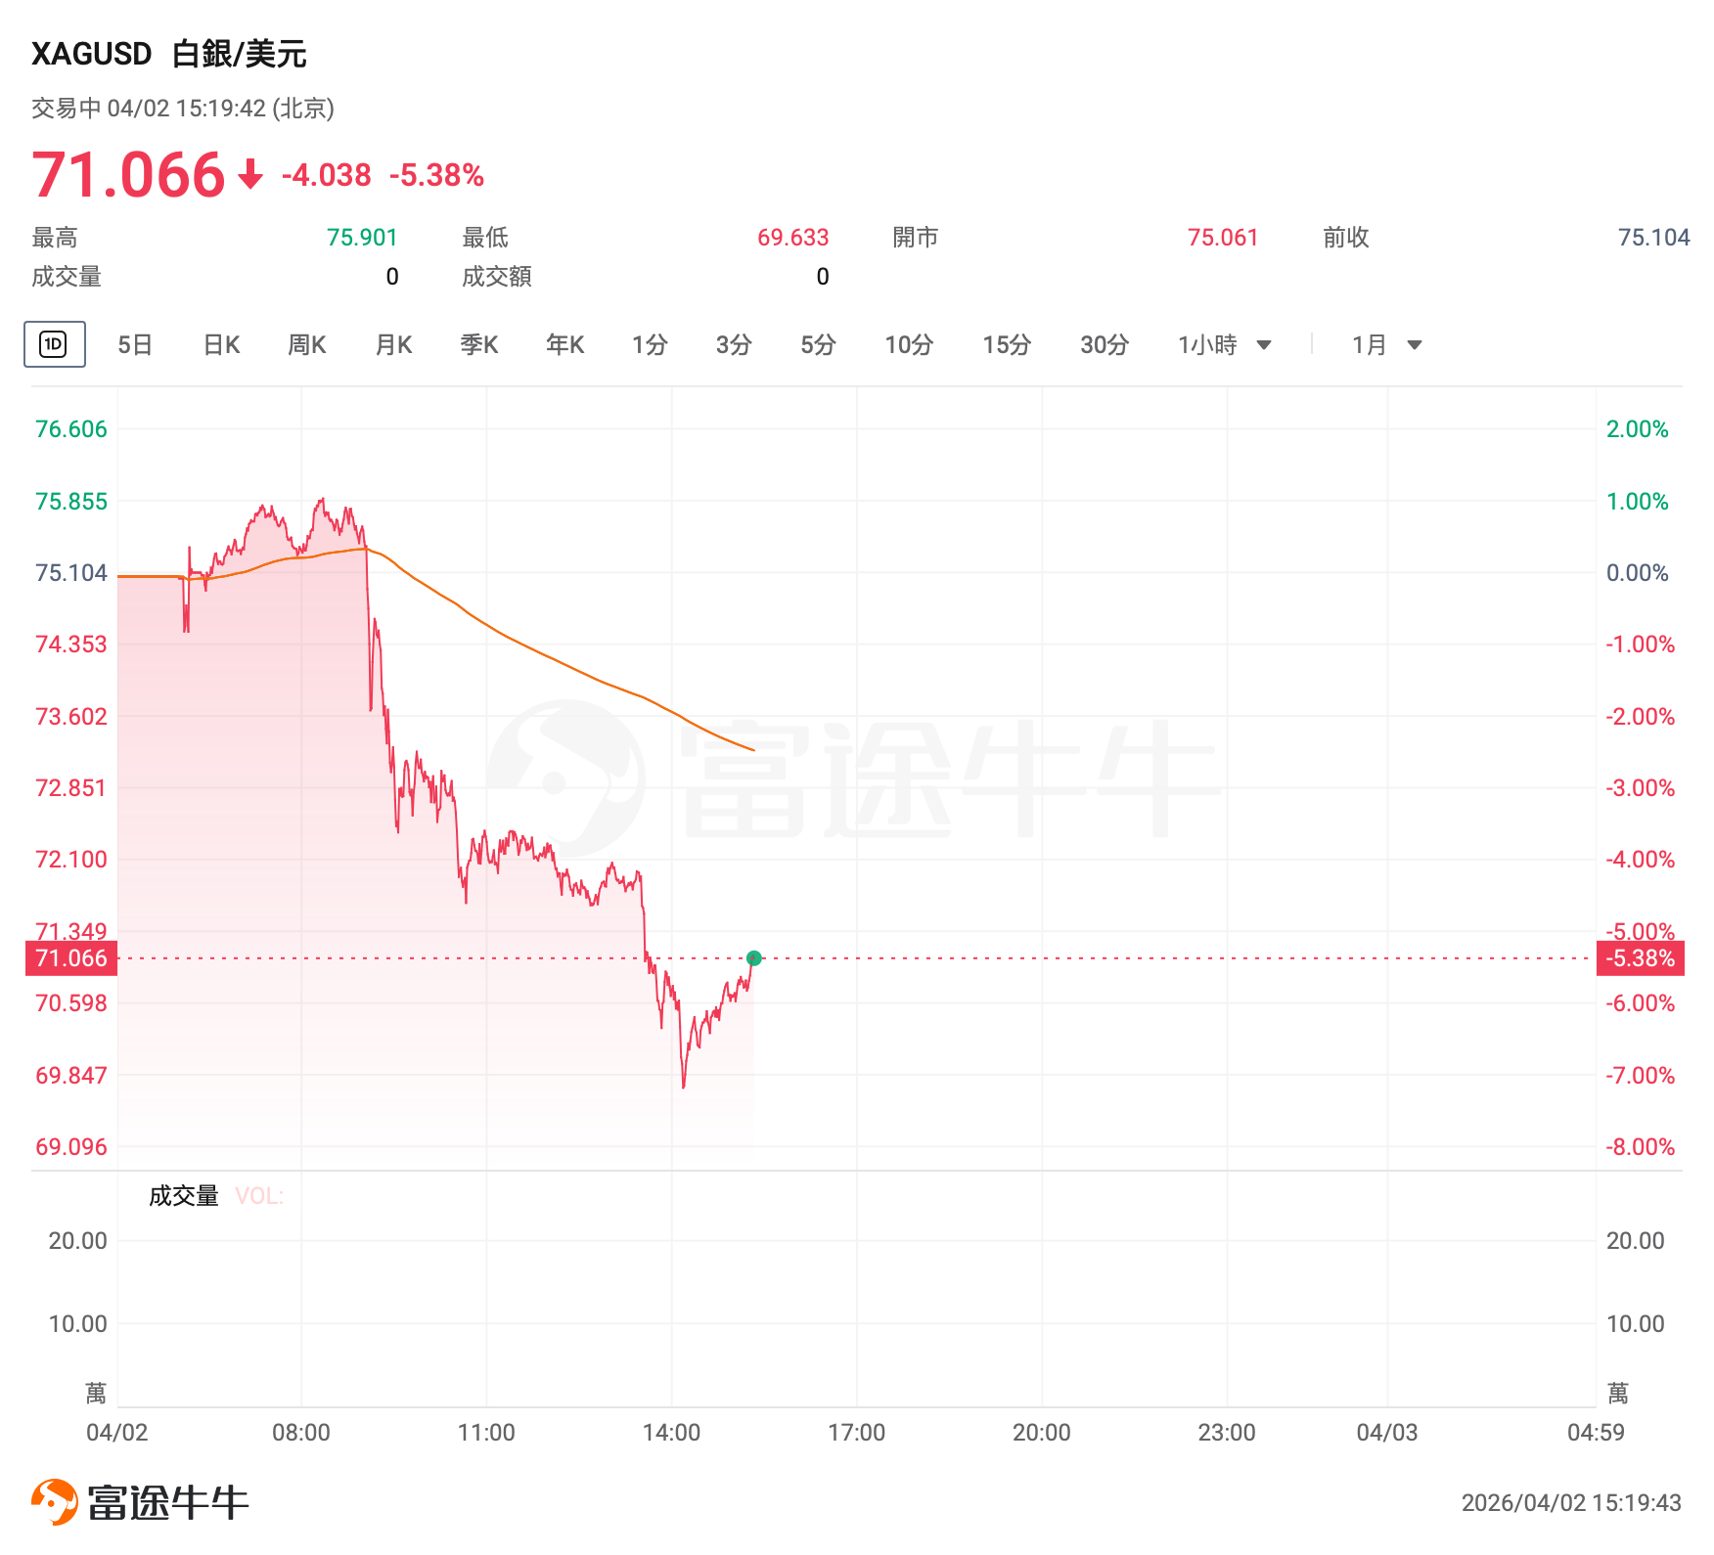Select the 1D intraday chart icon

(54, 344)
